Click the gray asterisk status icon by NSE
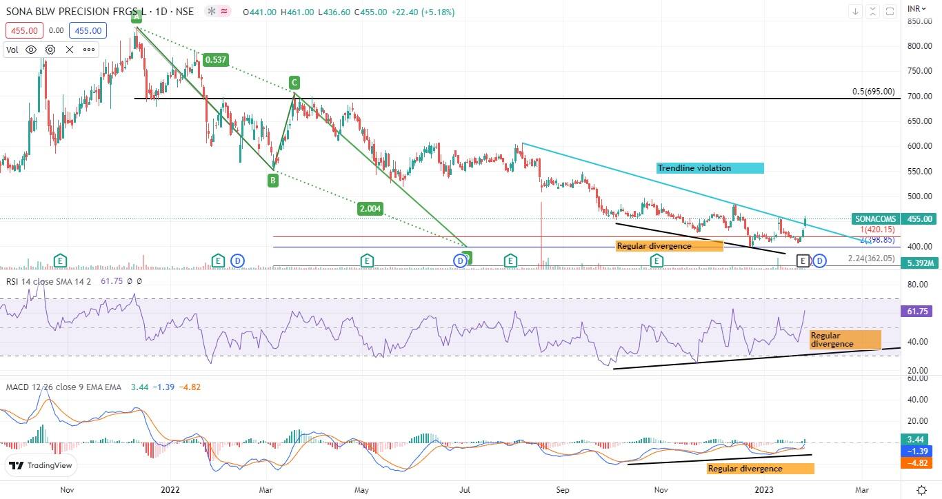Screen dimensions: 942x499 point(212,12)
